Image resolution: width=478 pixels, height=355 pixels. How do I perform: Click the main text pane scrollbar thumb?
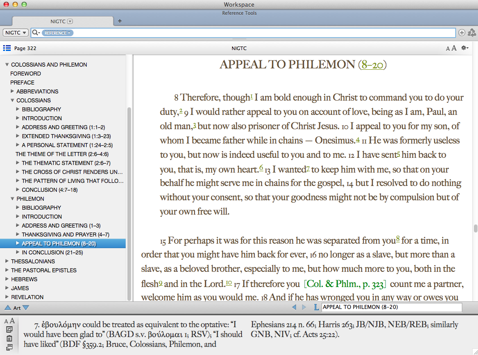(x=476, y=228)
